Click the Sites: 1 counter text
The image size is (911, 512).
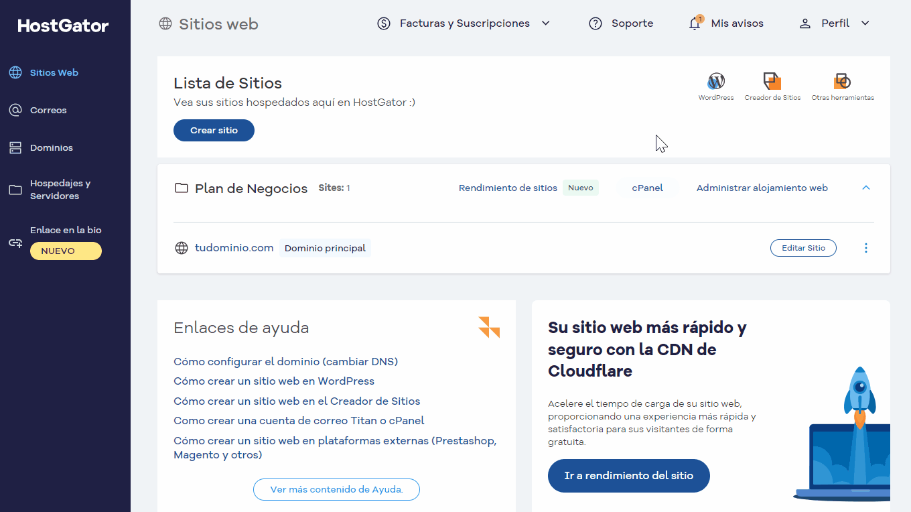point(334,188)
